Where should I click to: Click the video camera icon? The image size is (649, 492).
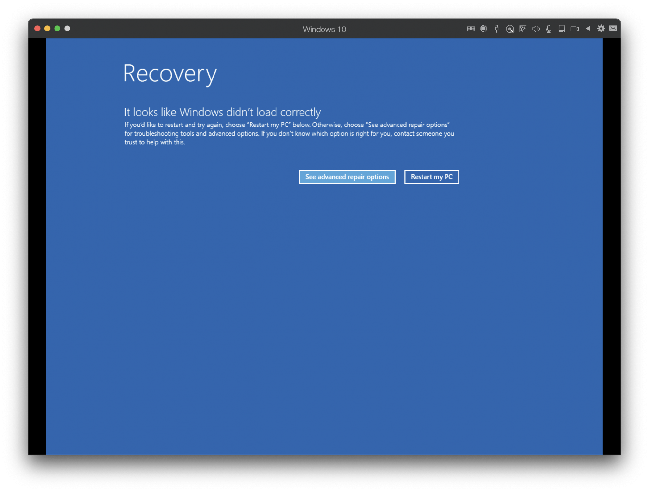pyautogui.click(x=575, y=29)
